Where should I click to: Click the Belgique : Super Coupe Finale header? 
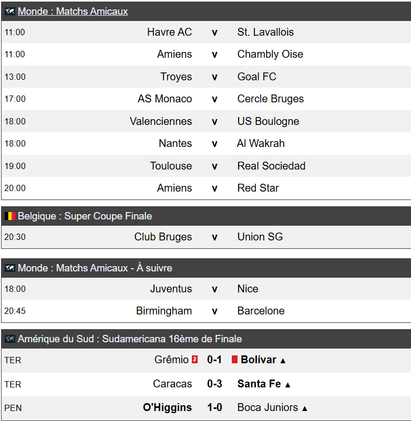pyautogui.click(x=85, y=216)
